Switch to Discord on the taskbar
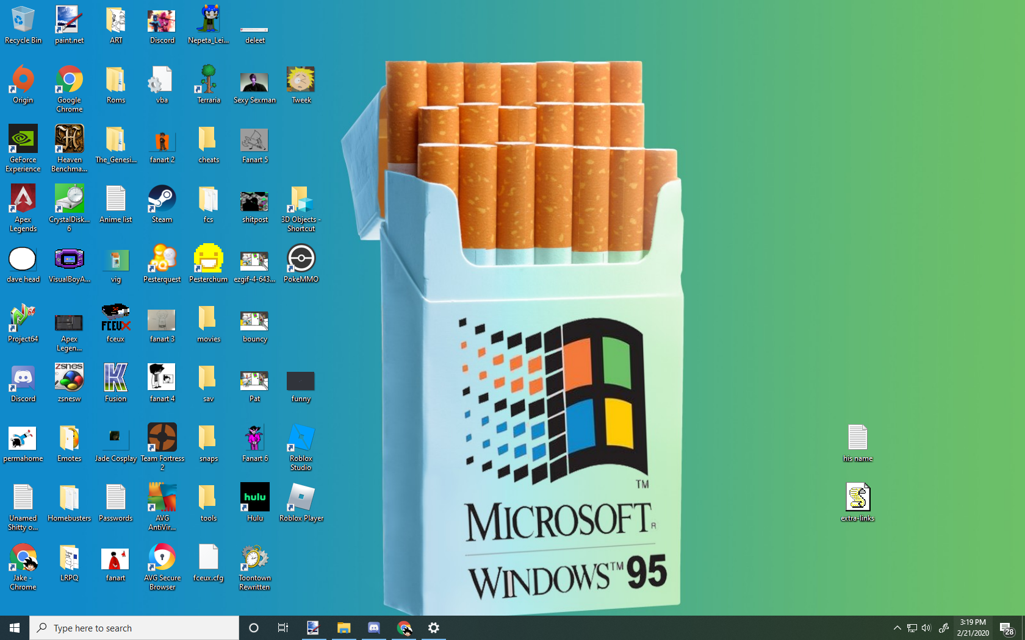 click(374, 628)
